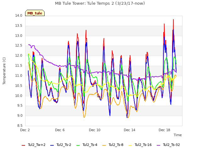Click the 11.5 y-axis value

click(19, 66)
